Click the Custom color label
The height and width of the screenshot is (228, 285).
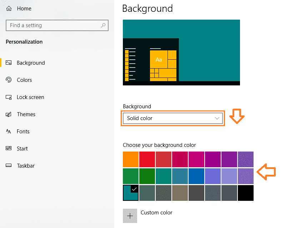[156, 213]
